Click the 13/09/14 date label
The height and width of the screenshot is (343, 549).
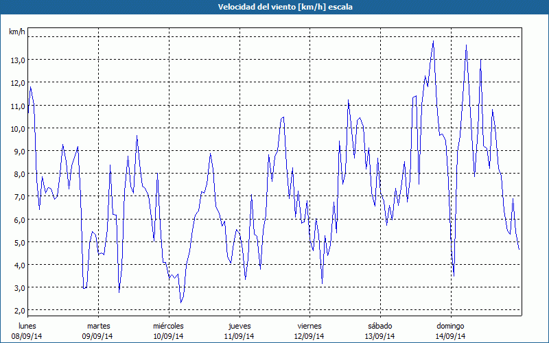coord(379,336)
